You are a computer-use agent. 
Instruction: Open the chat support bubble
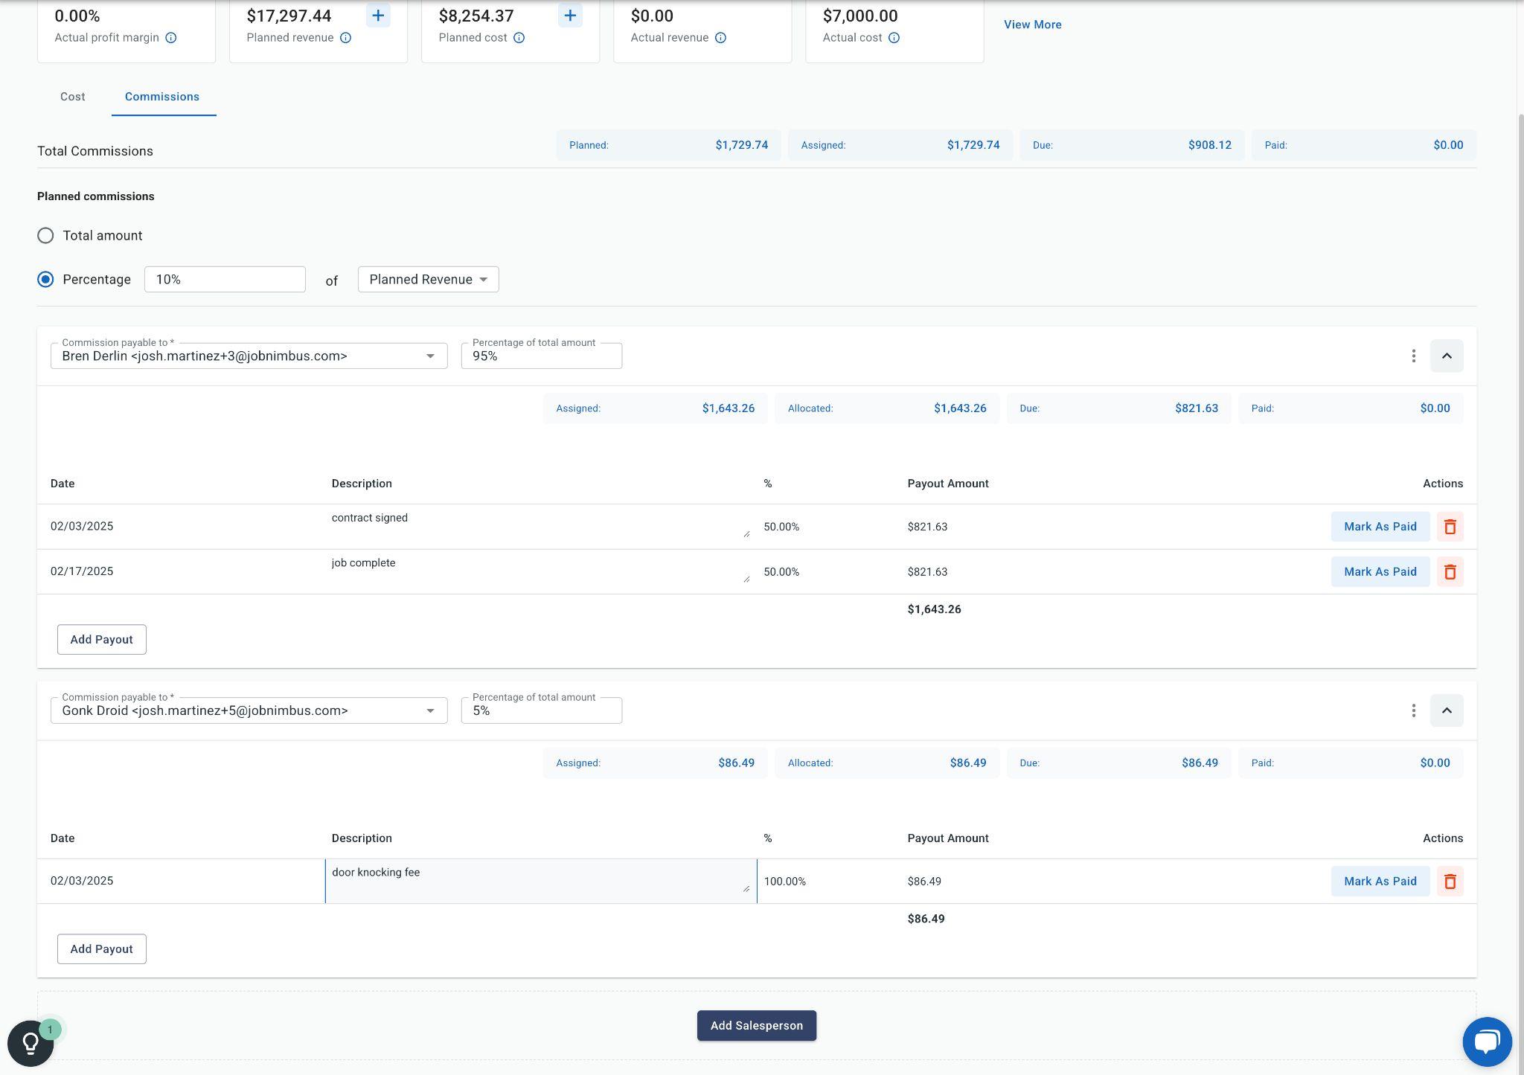coord(1486,1042)
